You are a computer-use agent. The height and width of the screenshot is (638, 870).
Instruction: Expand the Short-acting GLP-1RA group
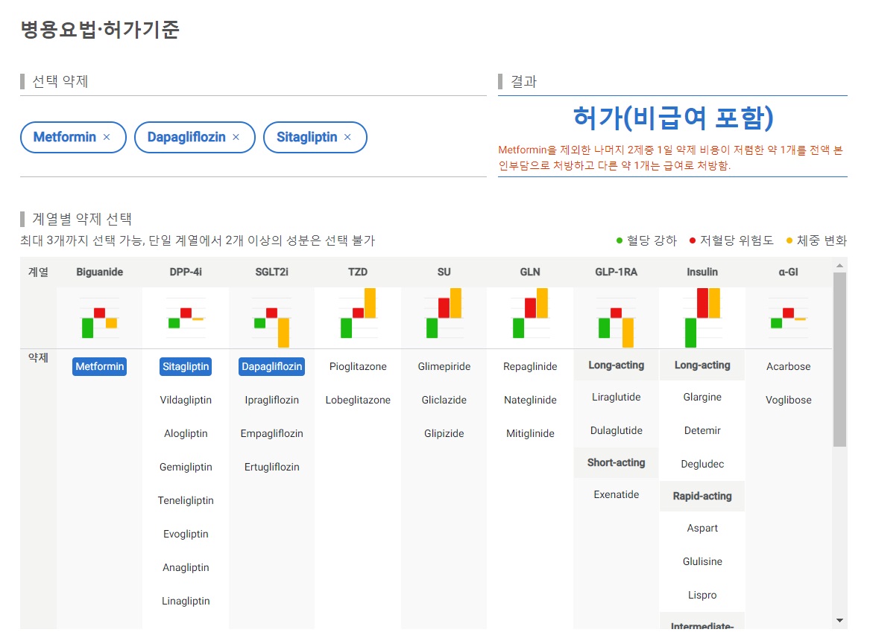point(616,462)
